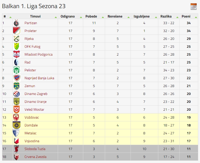Open the Mladost Podgorica team page
The image size is (200, 163).
38,55
